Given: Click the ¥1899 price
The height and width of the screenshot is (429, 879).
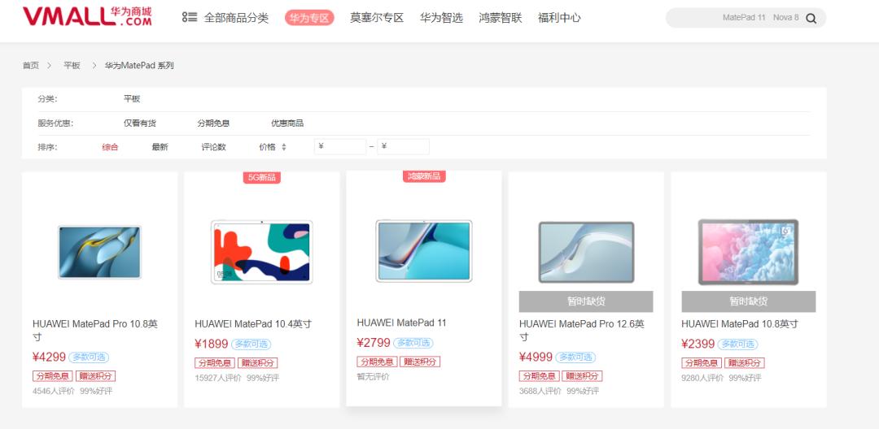Looking at the screenshot, I should [x=212, y=344].
